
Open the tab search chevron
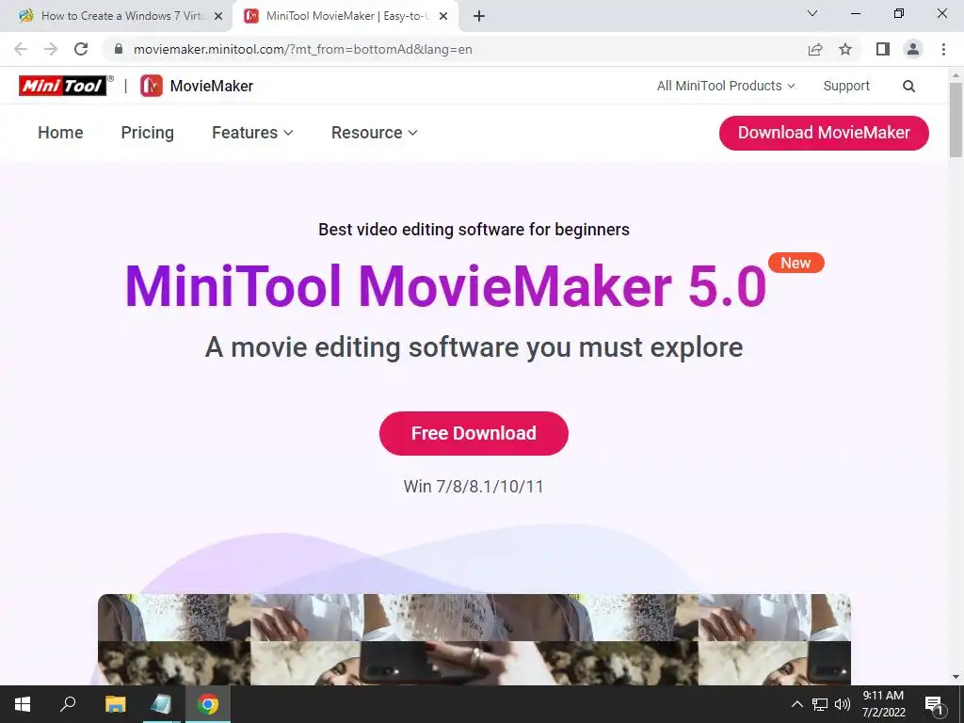812,13
